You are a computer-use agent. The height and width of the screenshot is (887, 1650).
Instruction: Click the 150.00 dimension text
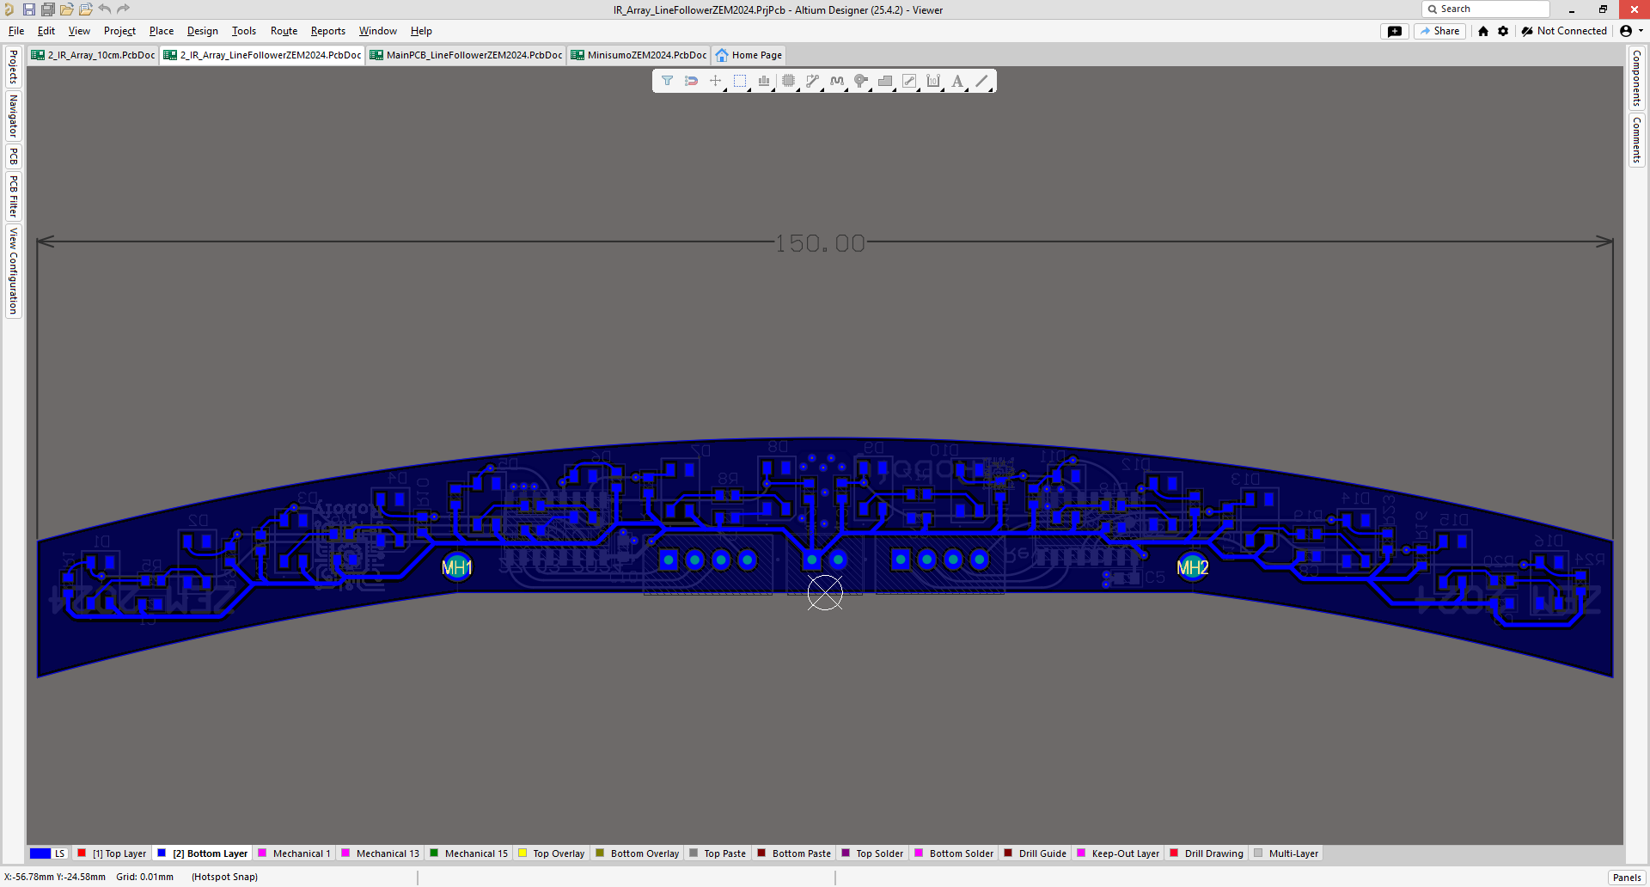coord(820,243)
